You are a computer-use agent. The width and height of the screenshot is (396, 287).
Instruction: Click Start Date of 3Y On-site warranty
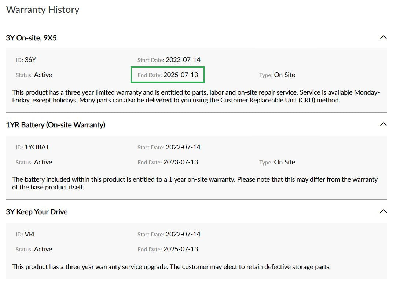[x=169, y=60]
